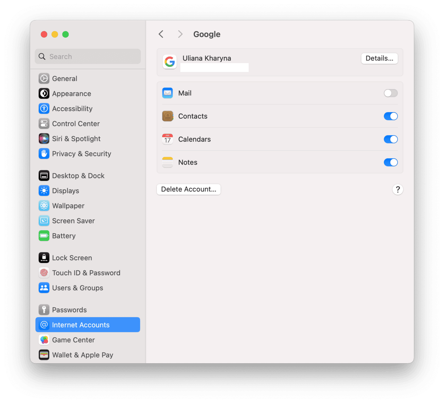
Task: Open Siri & Spotlight icon
Action: (44, 138)
